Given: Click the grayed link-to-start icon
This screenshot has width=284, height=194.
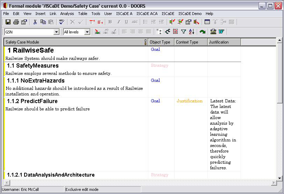Looking at the screenshot, I should [x=106, y=32].
